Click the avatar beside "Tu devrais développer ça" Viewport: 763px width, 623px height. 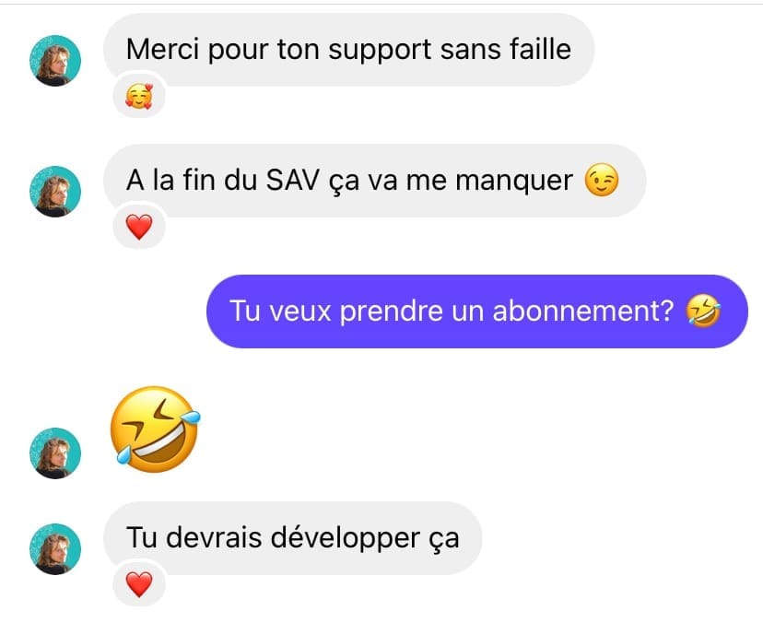tap(55, 549)
